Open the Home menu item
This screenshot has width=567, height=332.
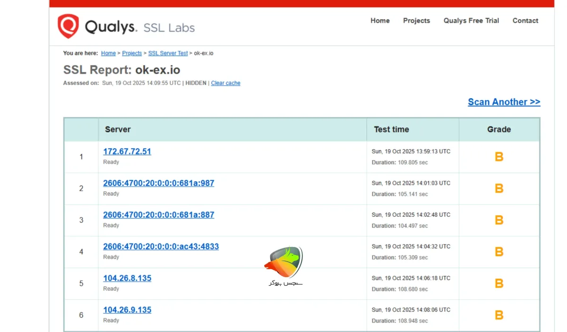[x=380, y=21]
